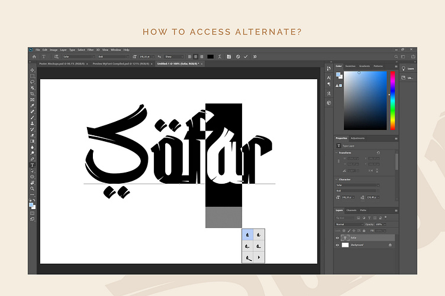Hide the Safar text layer
Image resolution: width=445 pixels, height=296 pixels.
338,238
